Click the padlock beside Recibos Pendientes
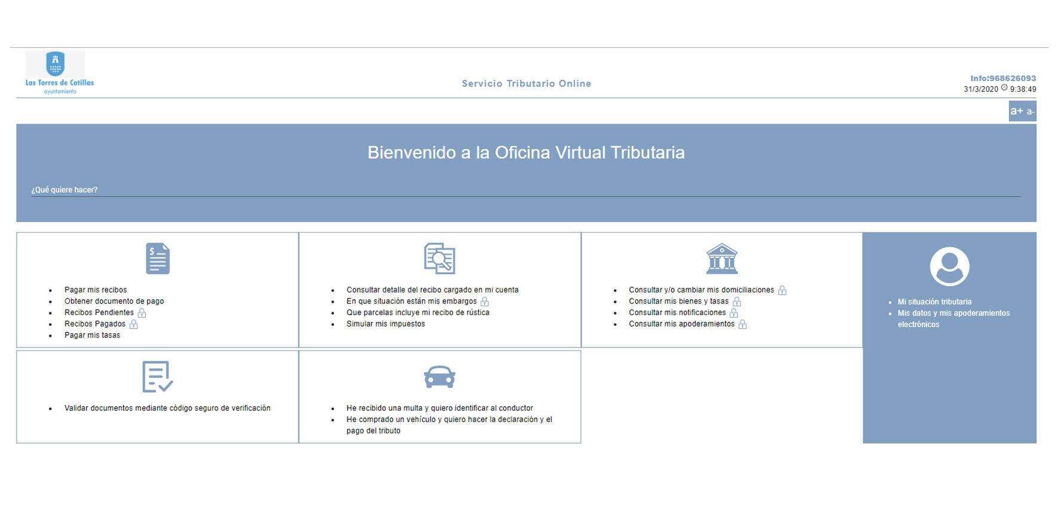Viewport: 1058px width, 517px height. coord(142,313)
